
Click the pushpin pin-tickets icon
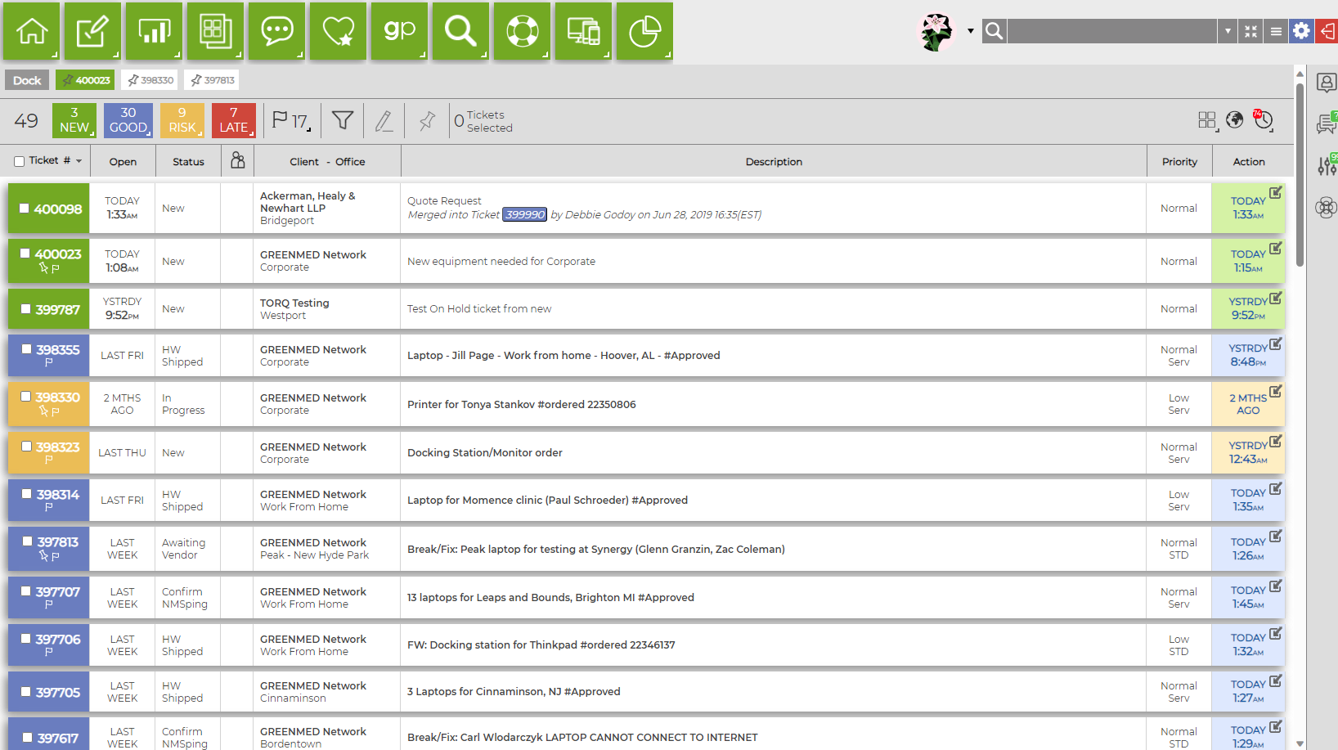coord(427,121)
